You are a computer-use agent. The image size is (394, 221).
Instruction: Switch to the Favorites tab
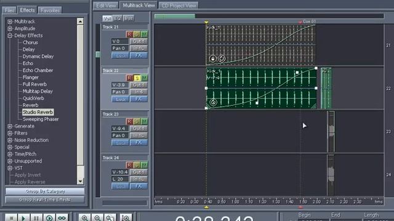click(x=50, y=10)
